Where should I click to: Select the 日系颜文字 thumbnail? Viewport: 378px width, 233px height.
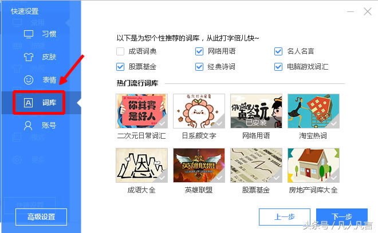click(x=199, y=111)
